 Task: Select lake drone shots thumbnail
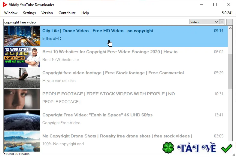coord(22,141)
